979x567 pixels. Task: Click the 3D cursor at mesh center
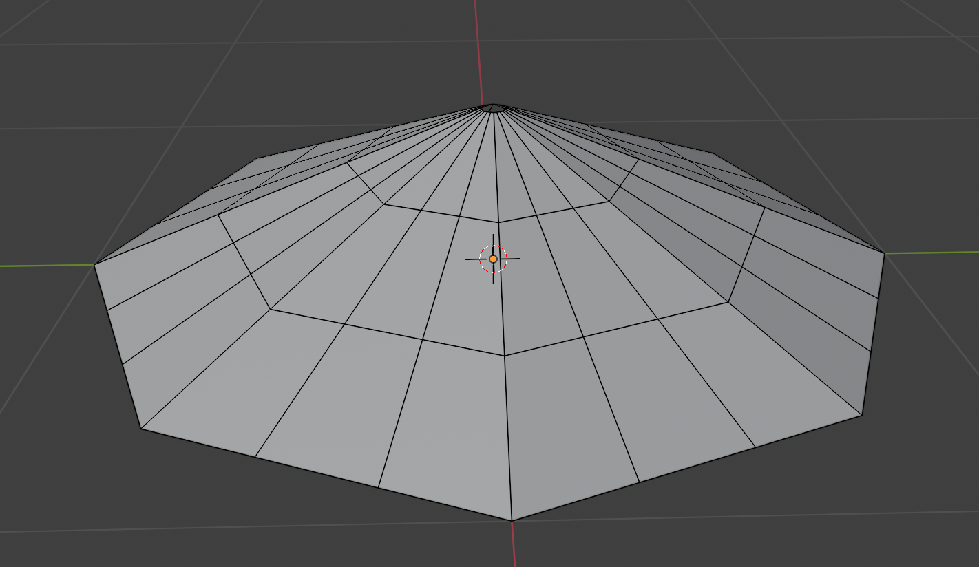click(493, 259)
